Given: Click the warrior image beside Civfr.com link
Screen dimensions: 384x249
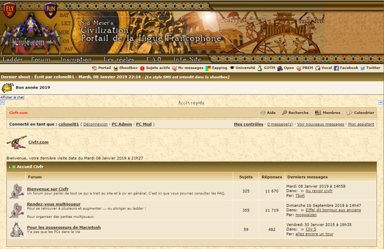Looking at the screenshot, I should 16,142.
